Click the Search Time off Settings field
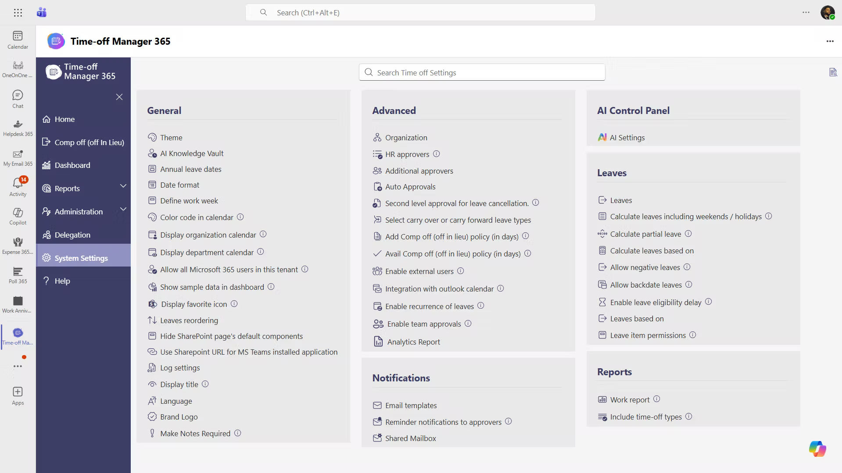Image resolution: width=842 pixels, height=473 pixels. (x=482, y=72)
